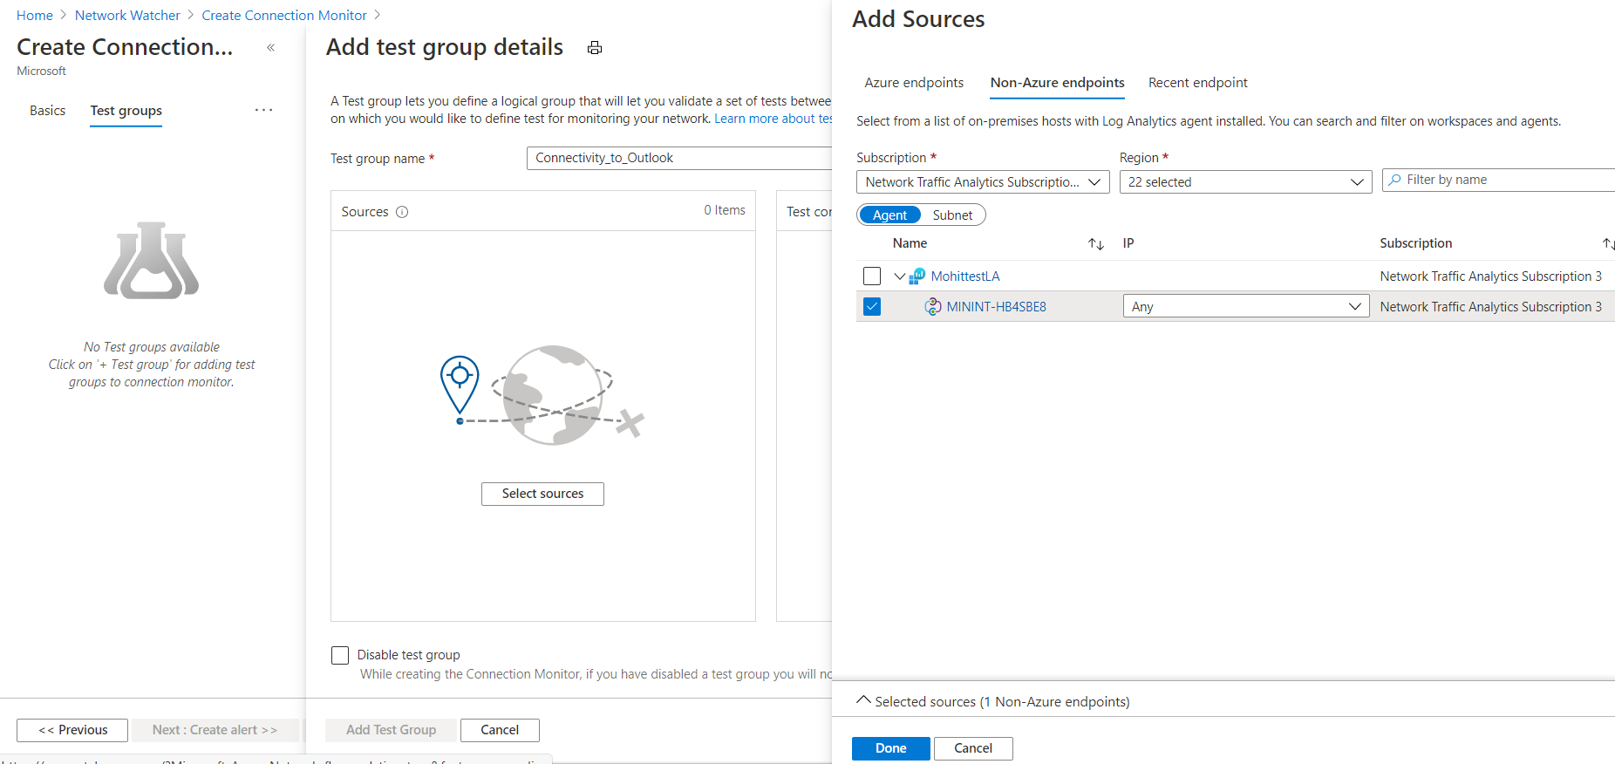The width and height of the screenshot is (1615, 764).
Task: Open the Subscription dropdown
Action: (x=983, y=182)
